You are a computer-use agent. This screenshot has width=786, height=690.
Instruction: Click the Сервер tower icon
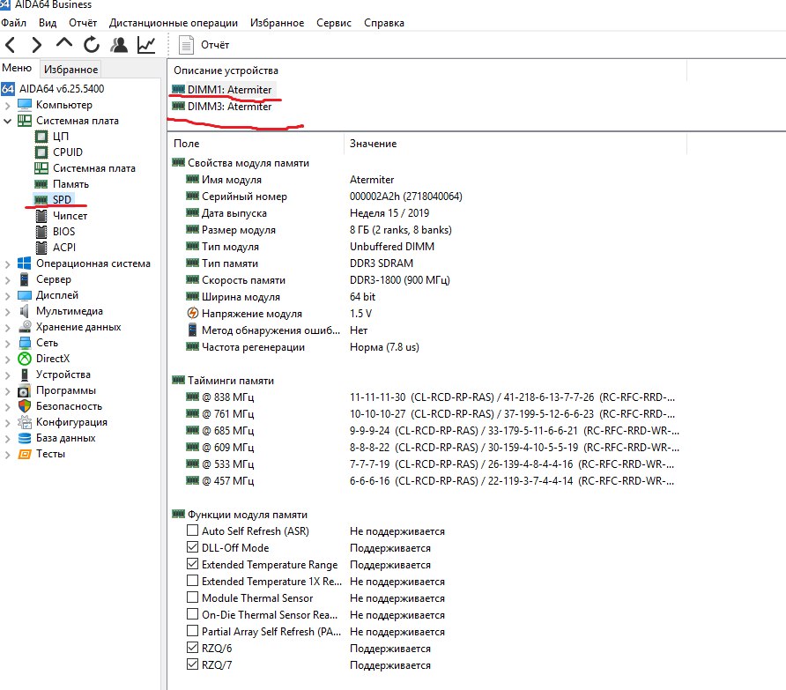[24, 279]
